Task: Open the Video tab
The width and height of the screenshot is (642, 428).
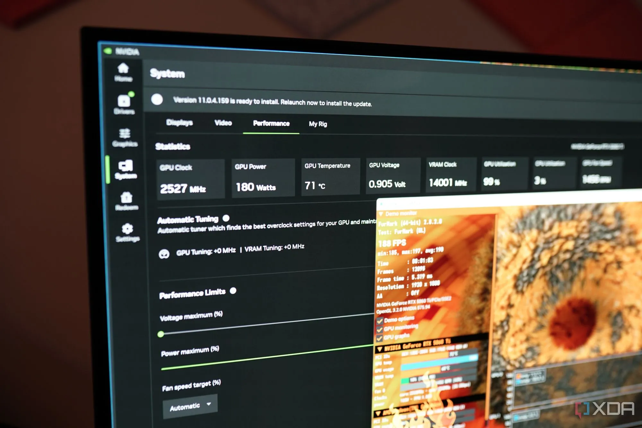Action: point(223,123)
